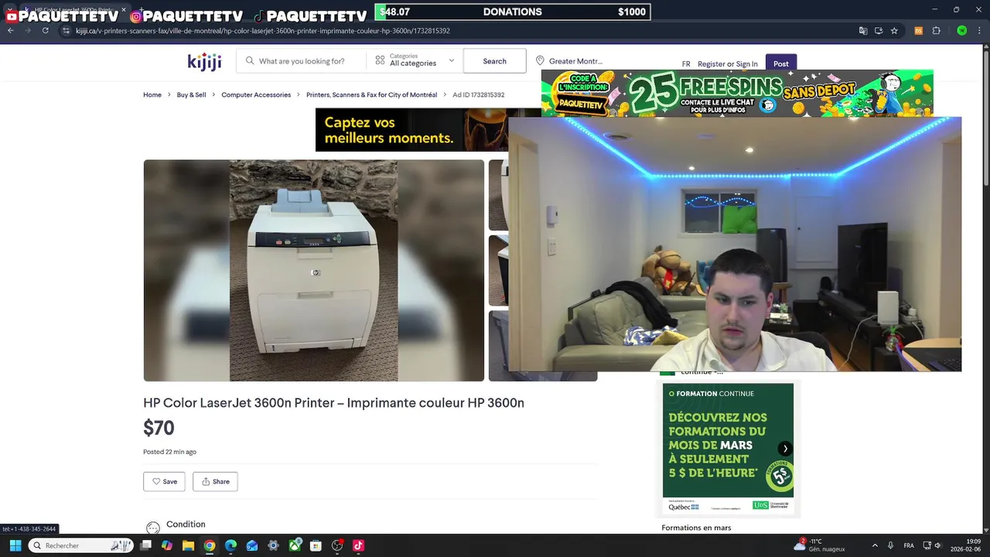The image size is (990, 557).
Task: Open Printers, Scanners & Fax for City of Montréal breadcrumb
Action: (371, 94)
